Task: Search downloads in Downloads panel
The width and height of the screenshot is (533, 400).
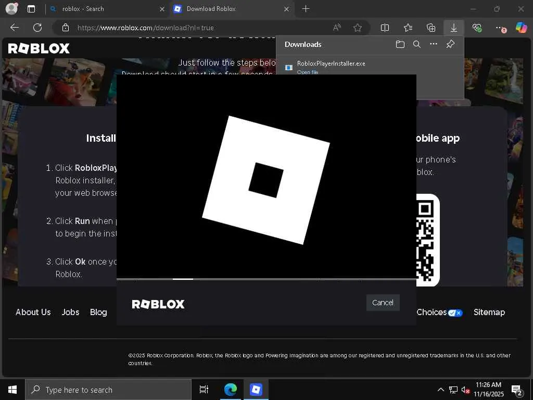Action: (417, 44)
